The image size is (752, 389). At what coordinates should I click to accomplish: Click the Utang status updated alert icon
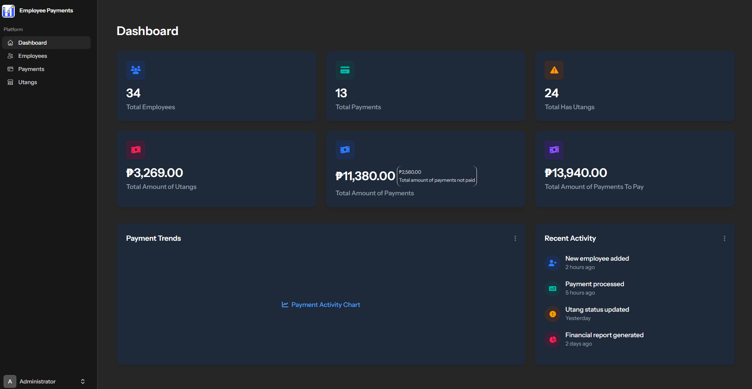[x=552, y=314]
